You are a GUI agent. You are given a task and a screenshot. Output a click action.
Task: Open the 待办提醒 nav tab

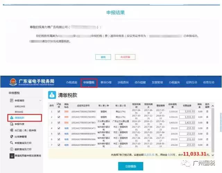coord(140,82)
